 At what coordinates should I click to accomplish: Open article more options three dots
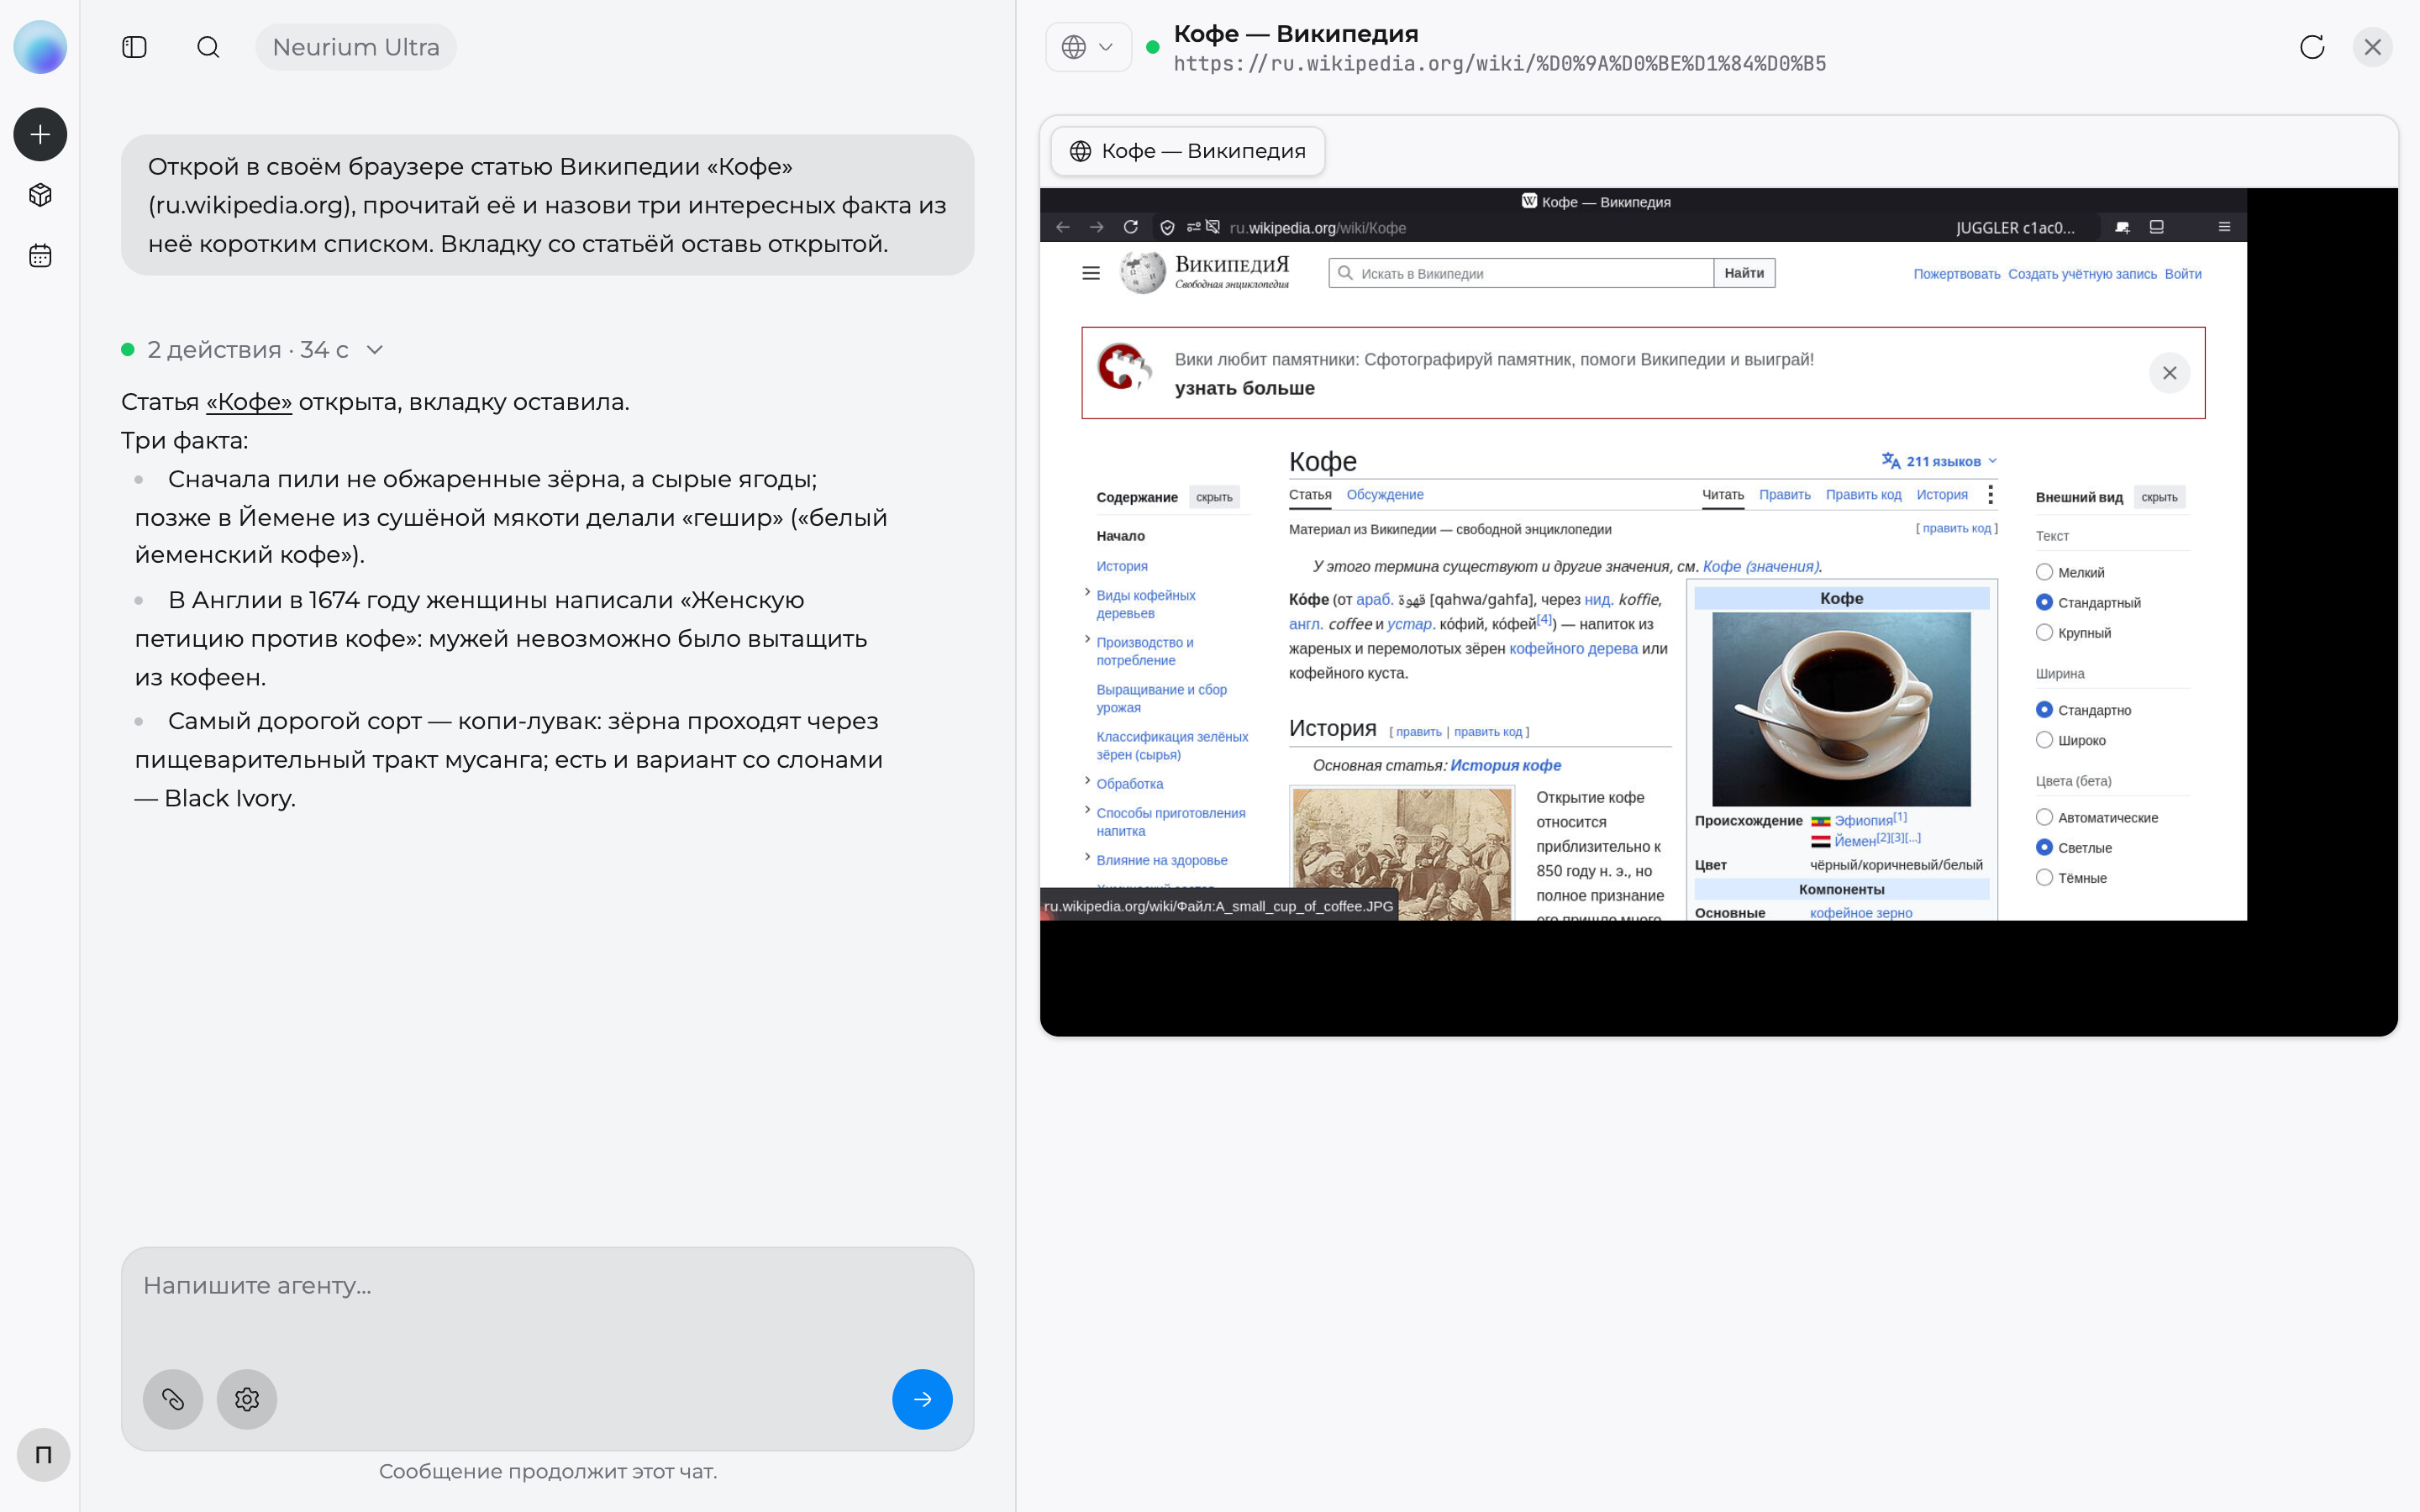pyautogui.click(x=1991, y=494)
